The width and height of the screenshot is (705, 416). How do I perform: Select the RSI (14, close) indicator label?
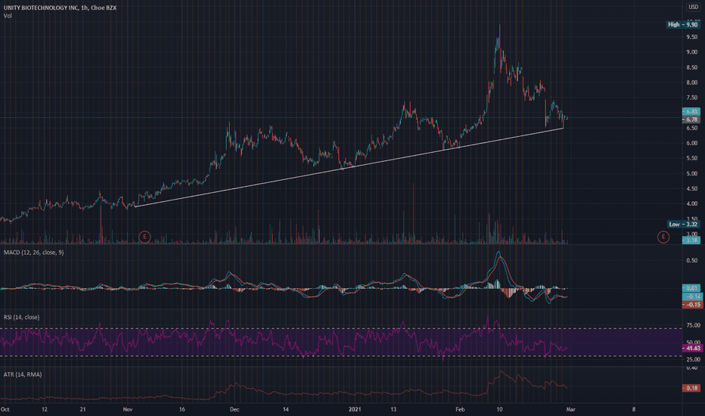coord(22,317)
